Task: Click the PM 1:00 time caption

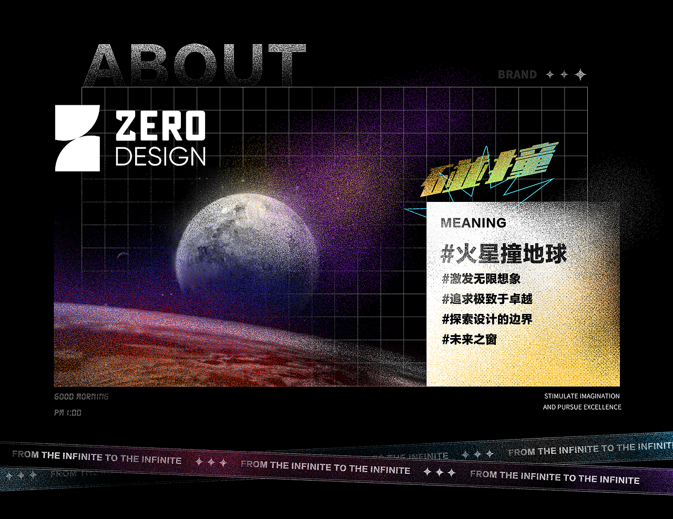Action: click(68, 413)
